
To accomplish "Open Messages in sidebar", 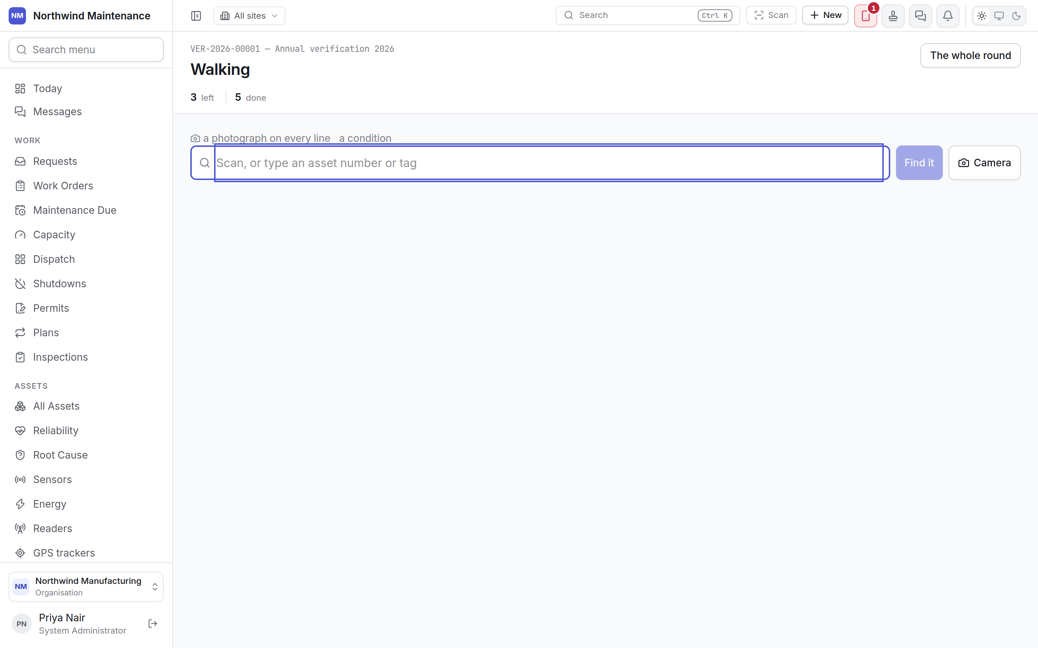I will point(86,112).
